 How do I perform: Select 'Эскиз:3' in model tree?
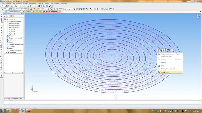pyautogui.click(x=11, y=42)
